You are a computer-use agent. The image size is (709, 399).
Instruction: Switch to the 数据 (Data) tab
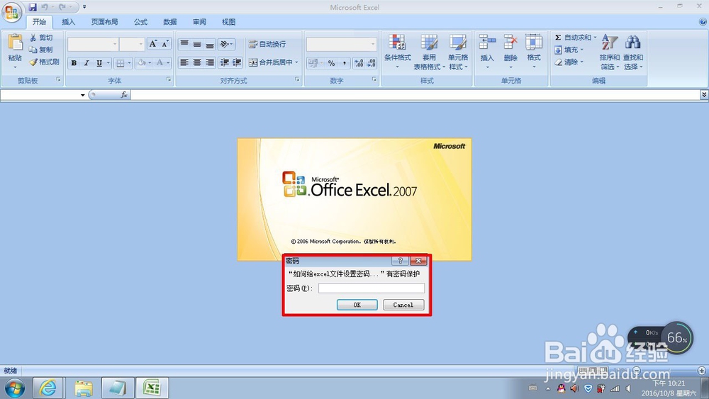pyautogui.click(x=170, y=22)
